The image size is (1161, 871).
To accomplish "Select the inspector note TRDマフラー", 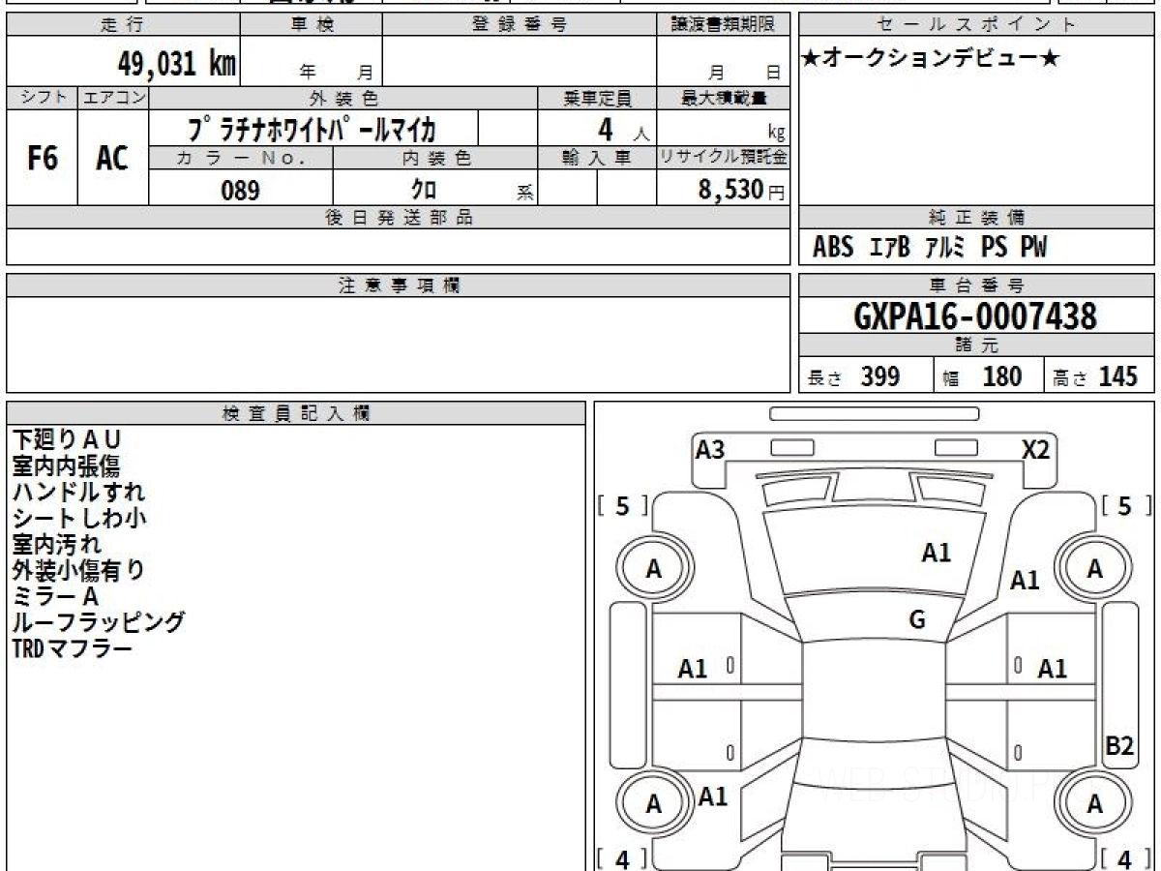I will pyautogui.click(x=73, y=648).
